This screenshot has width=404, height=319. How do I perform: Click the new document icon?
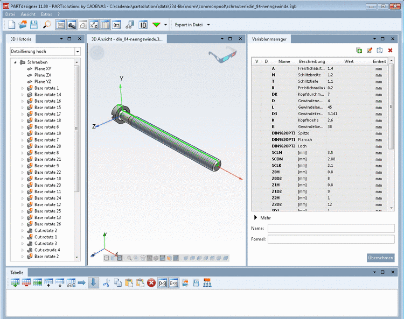(x=11, y=25)
